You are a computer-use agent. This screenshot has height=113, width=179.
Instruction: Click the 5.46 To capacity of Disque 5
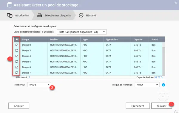tap(137, 62)
